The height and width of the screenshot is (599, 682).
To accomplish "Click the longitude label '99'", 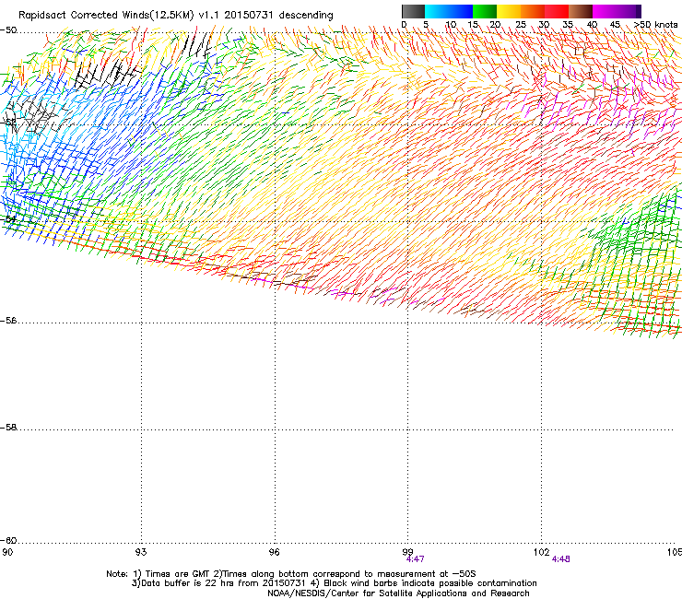I will [407, 552].
